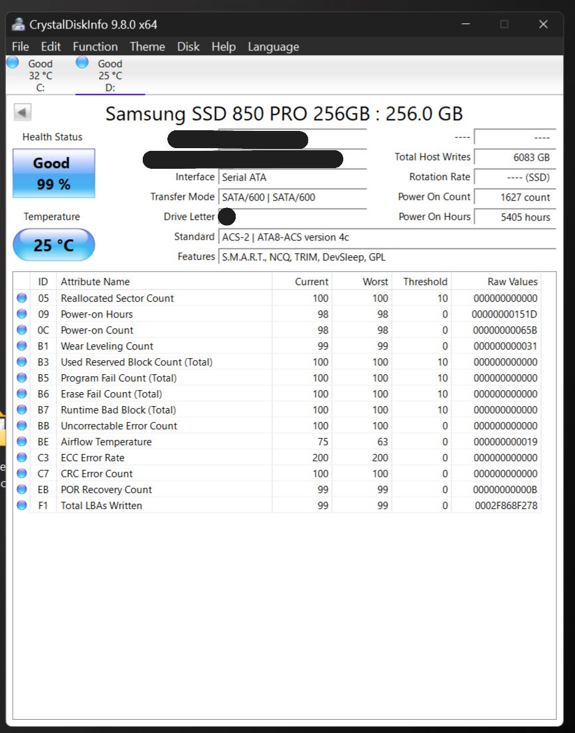Click the Rotation Rate value field
Viewport: 575px width, 733px height.
point(515,177)
